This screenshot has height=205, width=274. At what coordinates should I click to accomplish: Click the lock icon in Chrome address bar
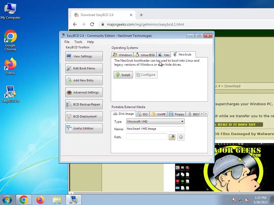[x=103, y=24]
